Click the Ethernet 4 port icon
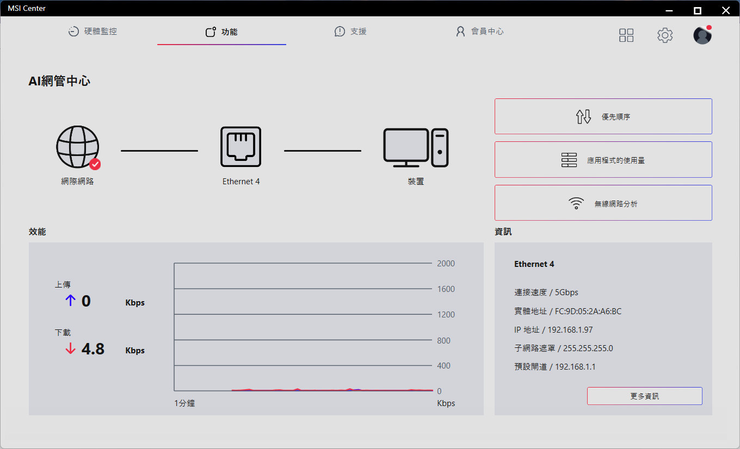The image size is (740, 449). click(x=240, y=147)
